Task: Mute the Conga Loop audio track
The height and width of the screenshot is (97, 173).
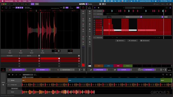Action: tap(8, 85)
